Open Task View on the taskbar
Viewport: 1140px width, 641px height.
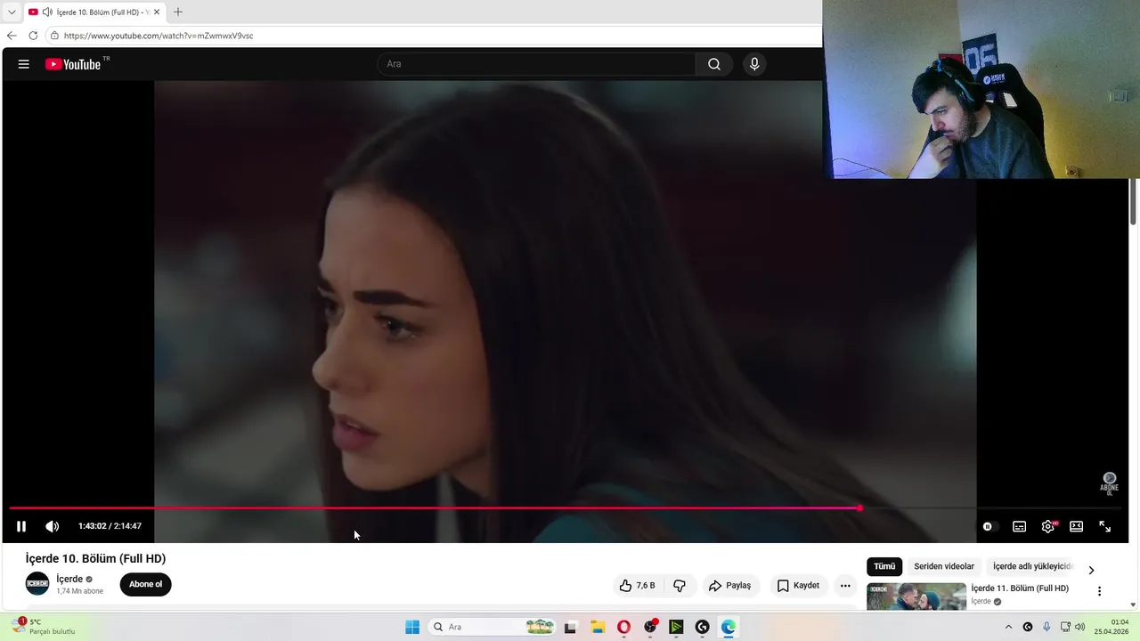[571, 627]
